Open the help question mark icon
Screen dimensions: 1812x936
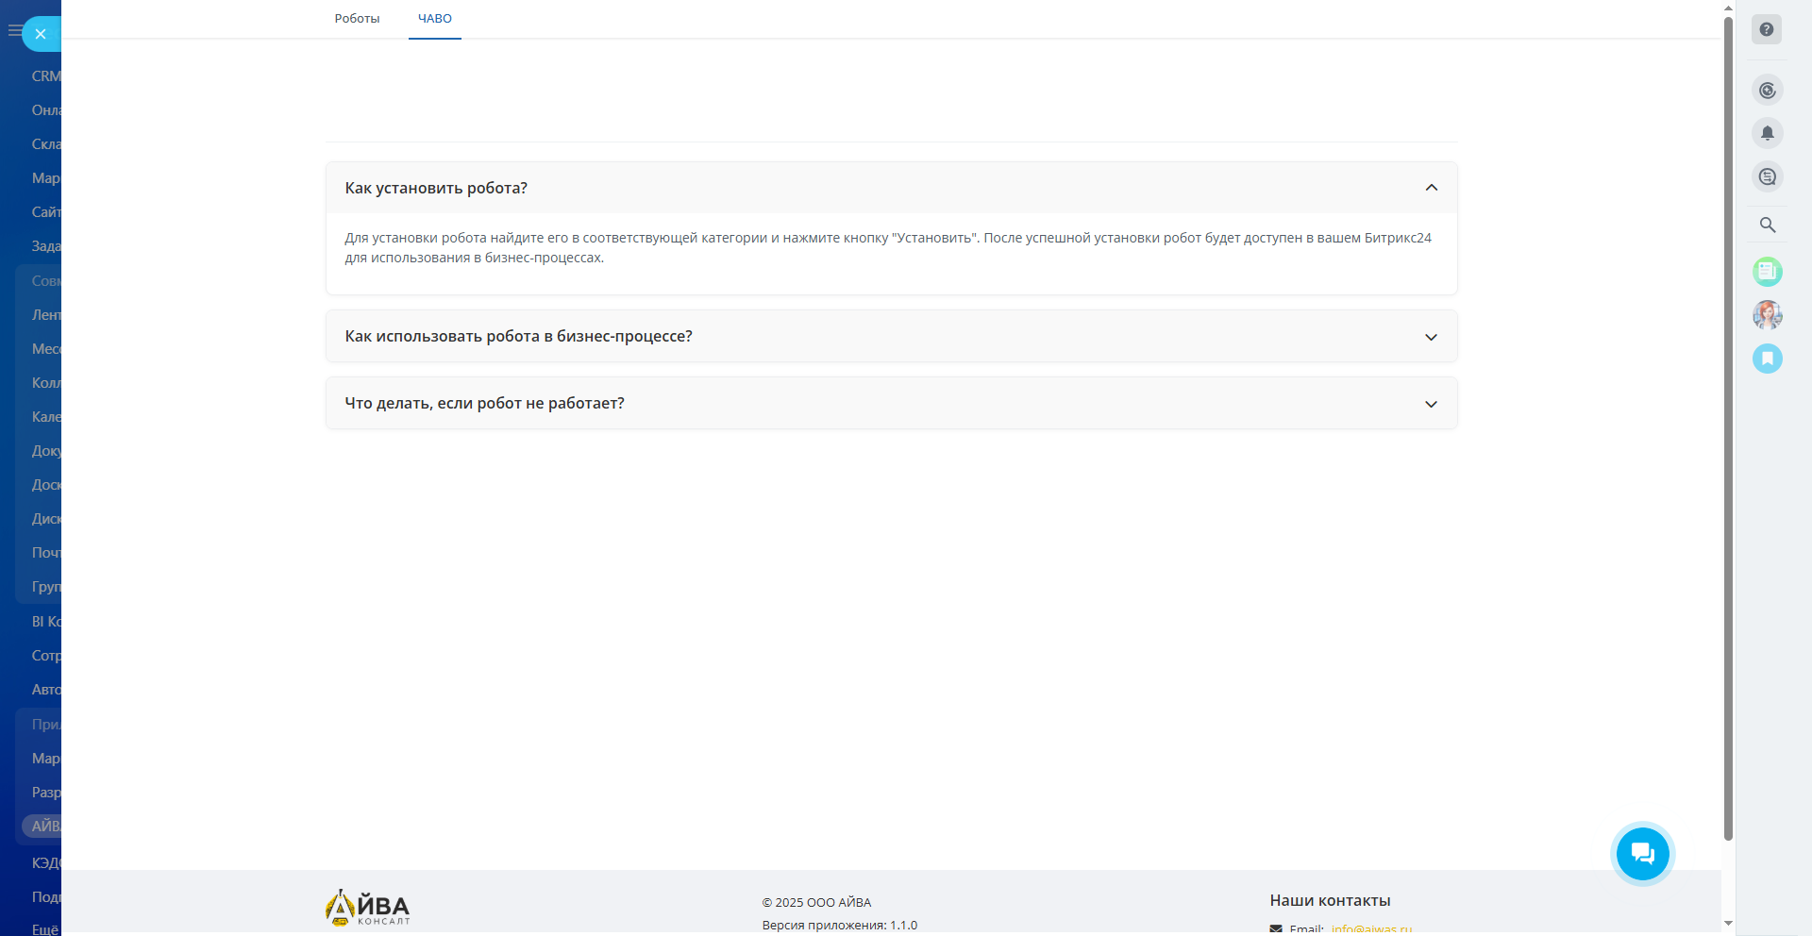click(1767, 29)
